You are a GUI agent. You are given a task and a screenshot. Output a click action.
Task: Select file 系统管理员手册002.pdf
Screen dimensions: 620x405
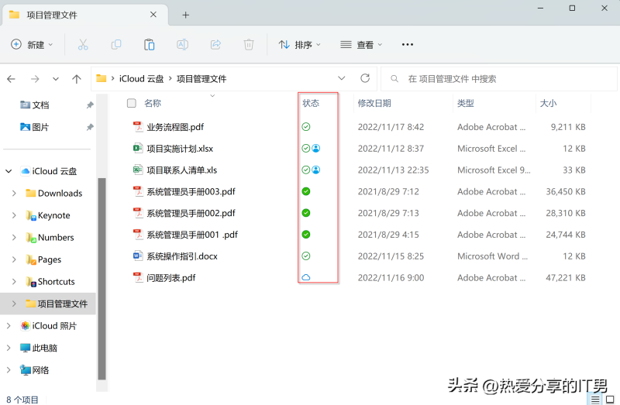tap(191, 213)
